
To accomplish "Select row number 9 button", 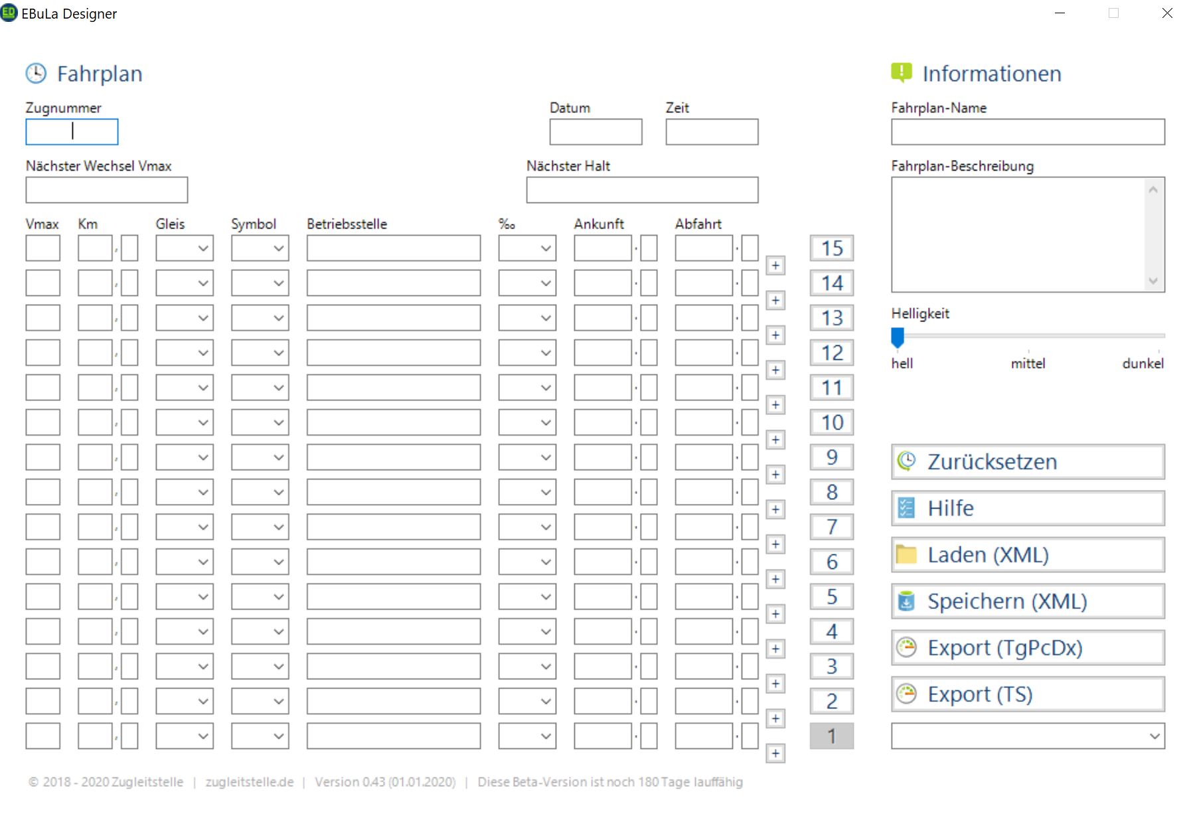I will coord(832,457).
